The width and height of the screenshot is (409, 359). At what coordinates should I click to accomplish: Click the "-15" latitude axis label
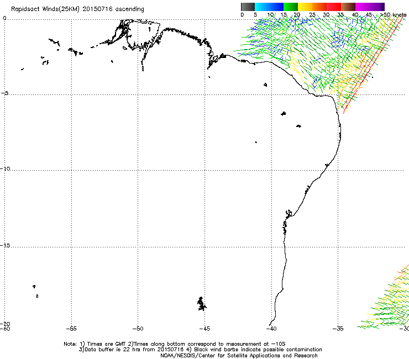(x=5, y=245)
